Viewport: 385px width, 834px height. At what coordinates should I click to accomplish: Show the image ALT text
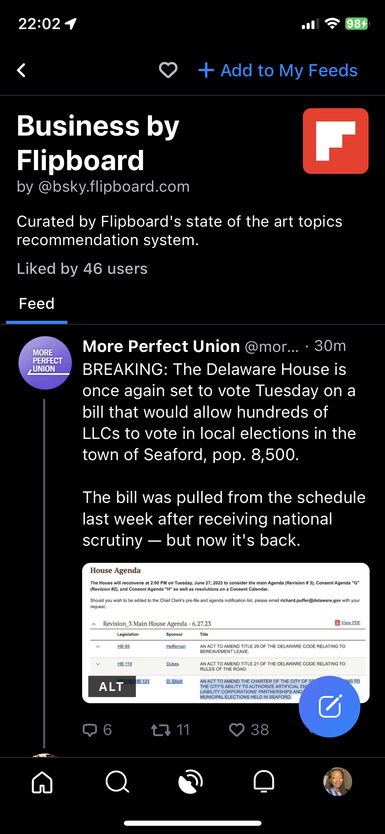[112, 687]
